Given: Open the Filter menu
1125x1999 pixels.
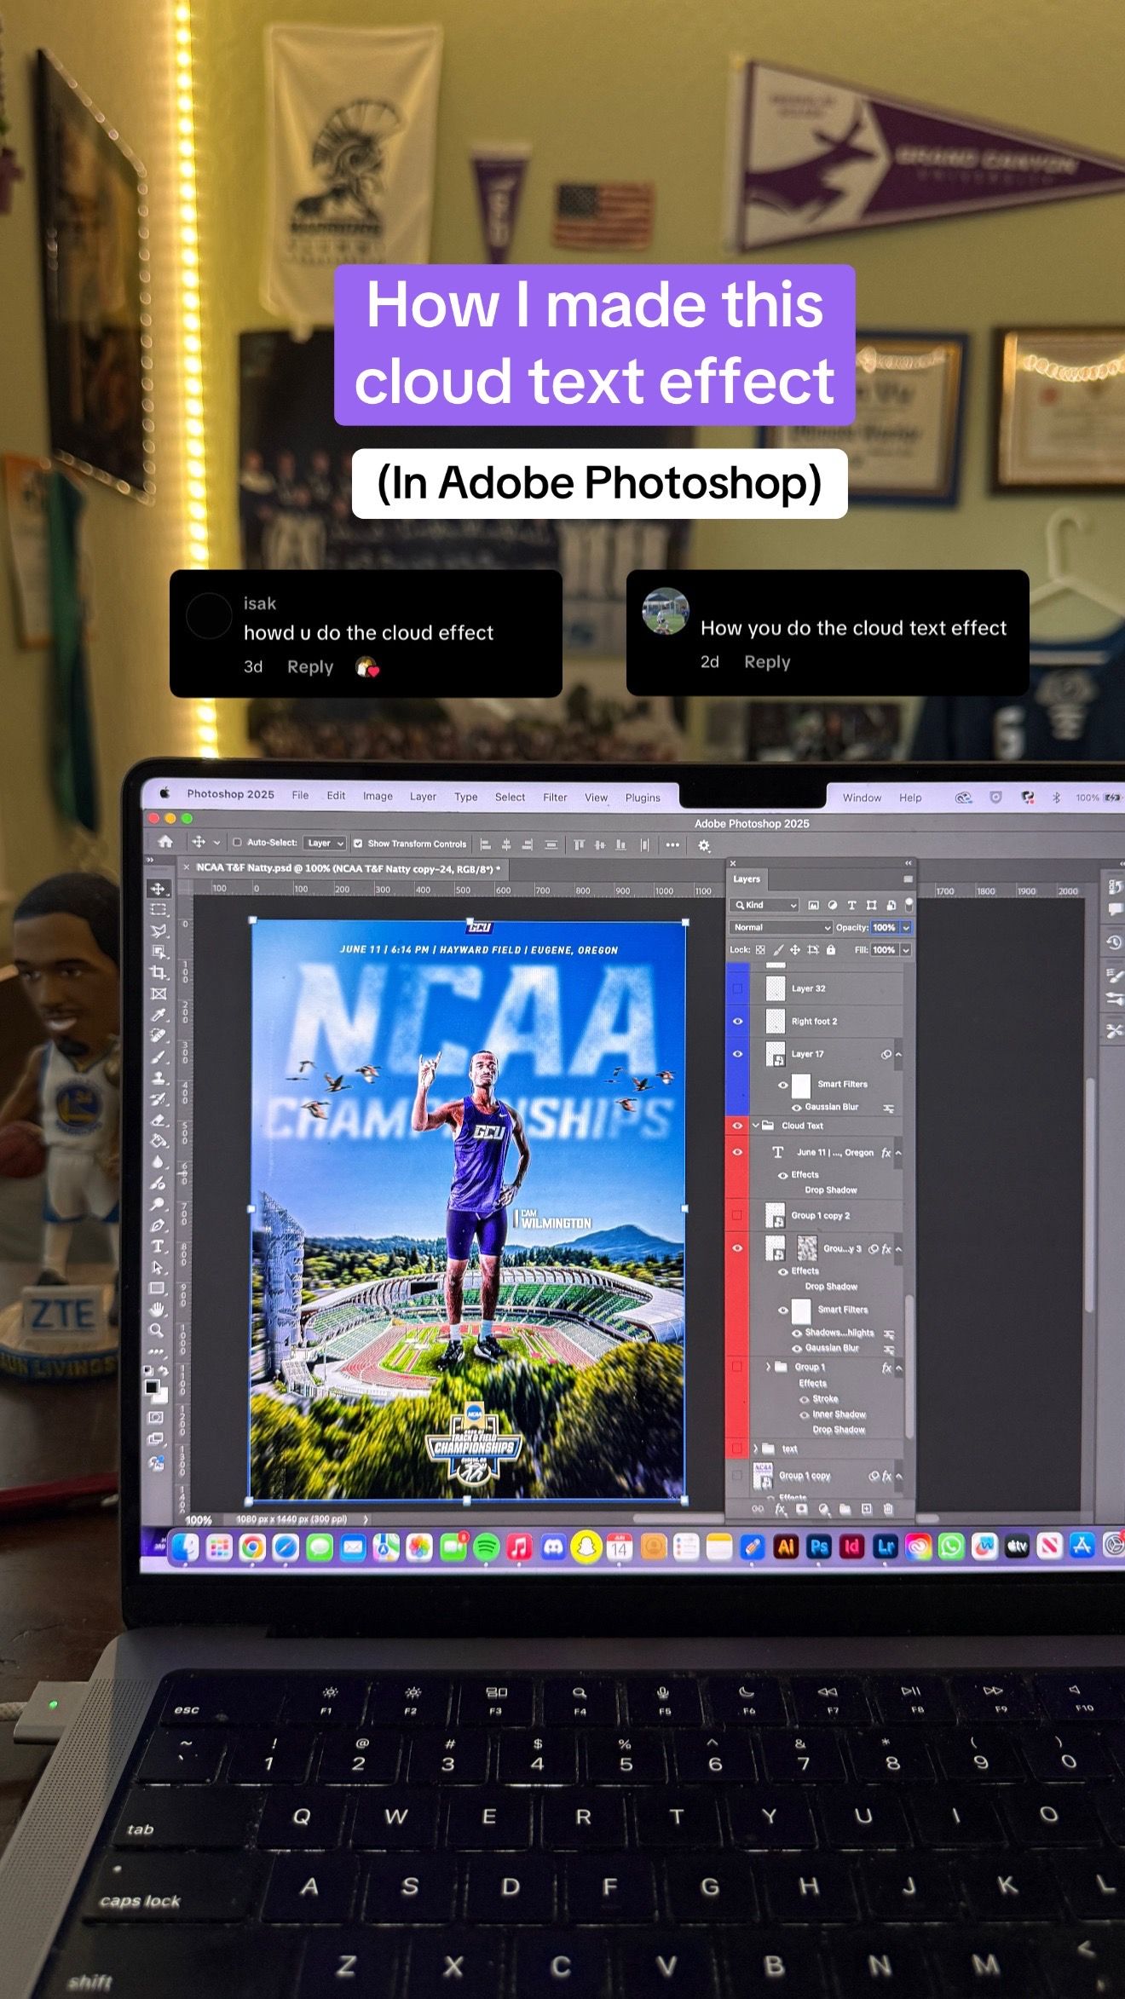Looking at the screenshot, I should (555, 798).
